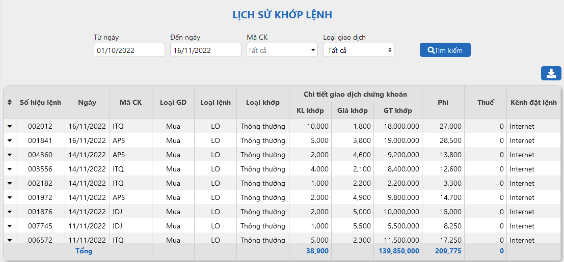The width and height of the screenshot is (564, 262).
Task: Click order number 003556 cell
Action: (40, 169)
